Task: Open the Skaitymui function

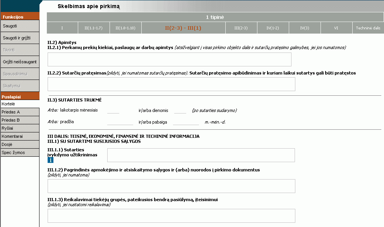Action: [20, 86]
